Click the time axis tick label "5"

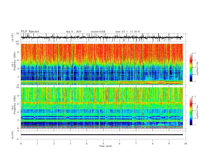point(103,144)
